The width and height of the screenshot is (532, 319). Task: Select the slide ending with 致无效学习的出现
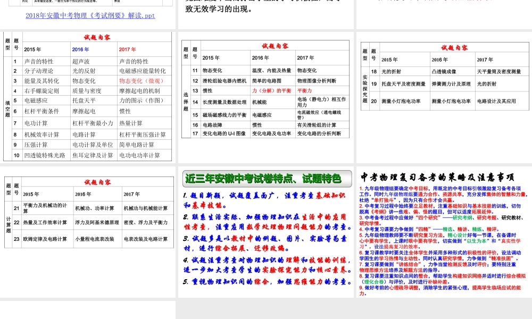(265, 14)
